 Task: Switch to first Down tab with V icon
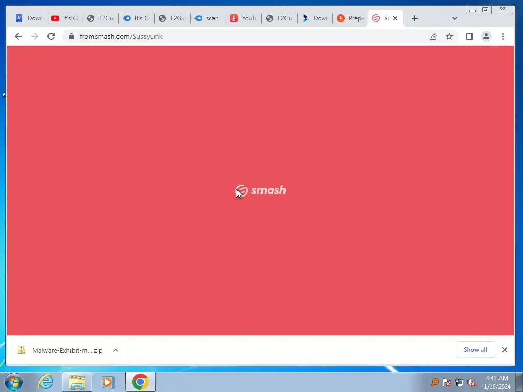click(x=29, y=18)
